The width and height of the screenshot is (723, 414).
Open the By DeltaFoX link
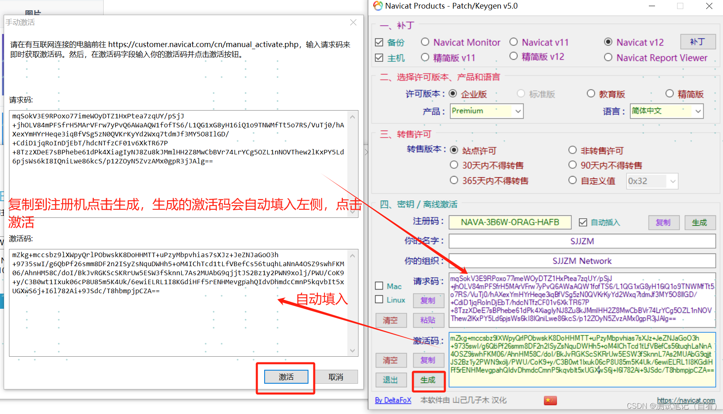coord(393,400)
